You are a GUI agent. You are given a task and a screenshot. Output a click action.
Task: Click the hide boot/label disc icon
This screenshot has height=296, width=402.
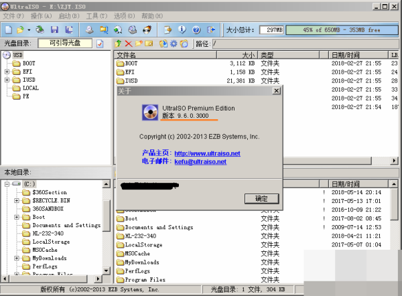click(184, 44)
